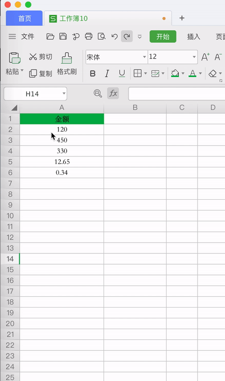Expand quick access toolbar dropdown arrow
This screenshot has height=381, width=225.
139,37
